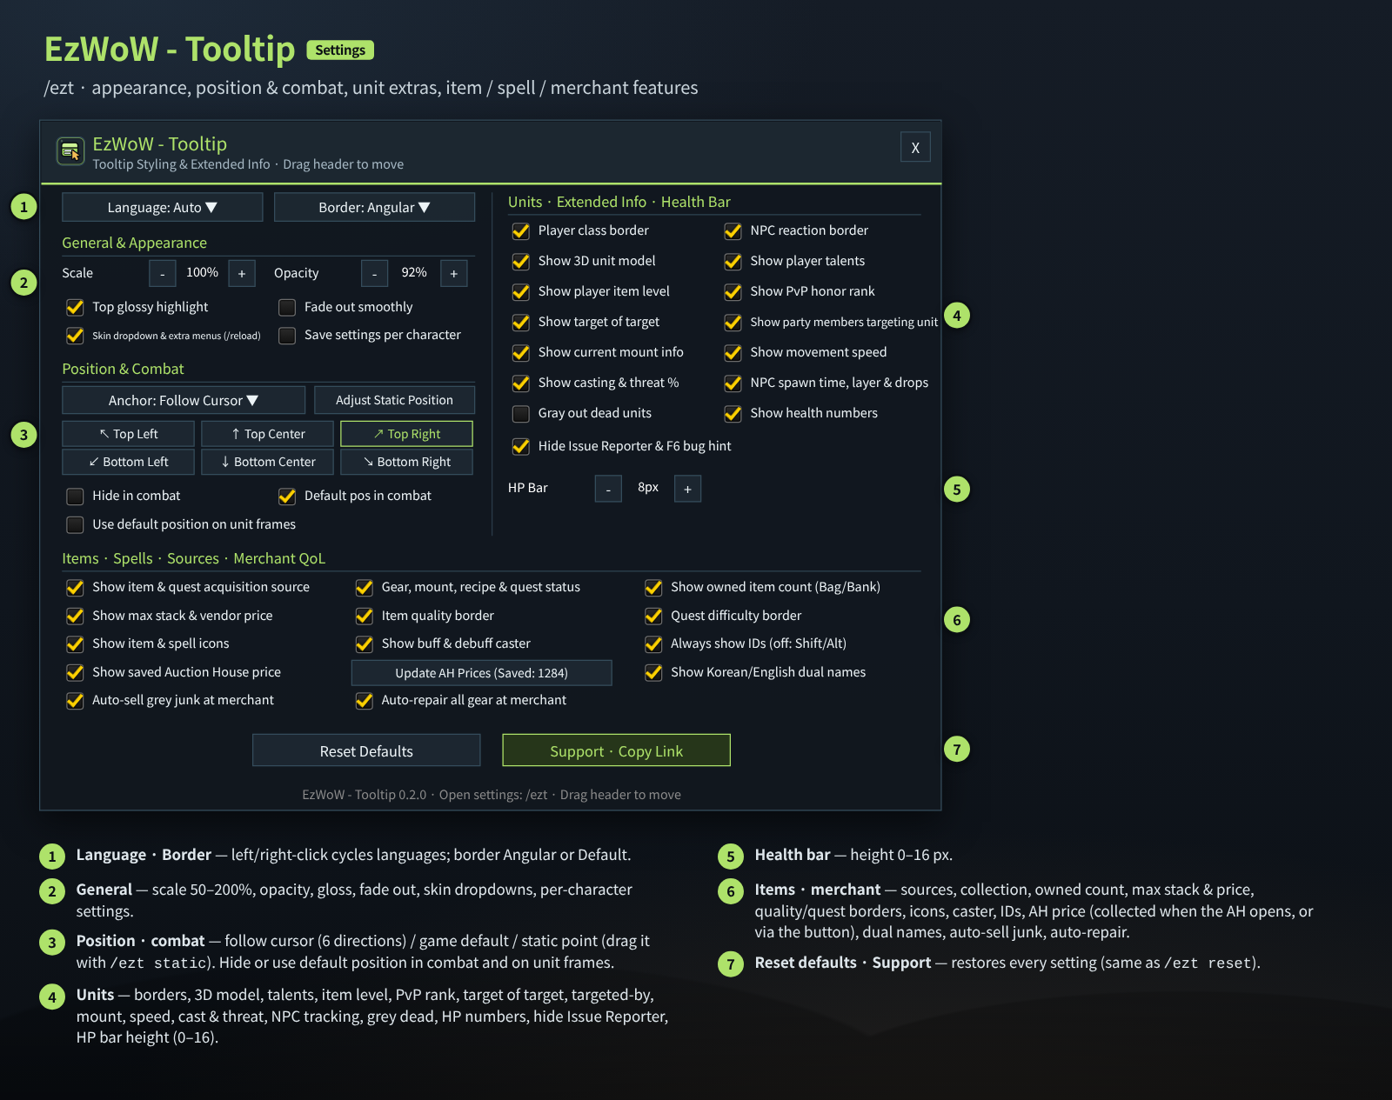Toggle Gear, mount, recipe & quest status
Image resolution: width=1392 pixels, height=1100 pixels.
click(x=365, y=588)
